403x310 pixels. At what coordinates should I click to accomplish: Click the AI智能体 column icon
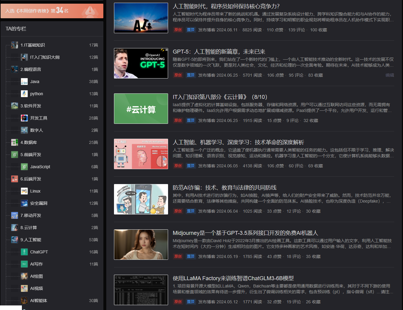24,301
